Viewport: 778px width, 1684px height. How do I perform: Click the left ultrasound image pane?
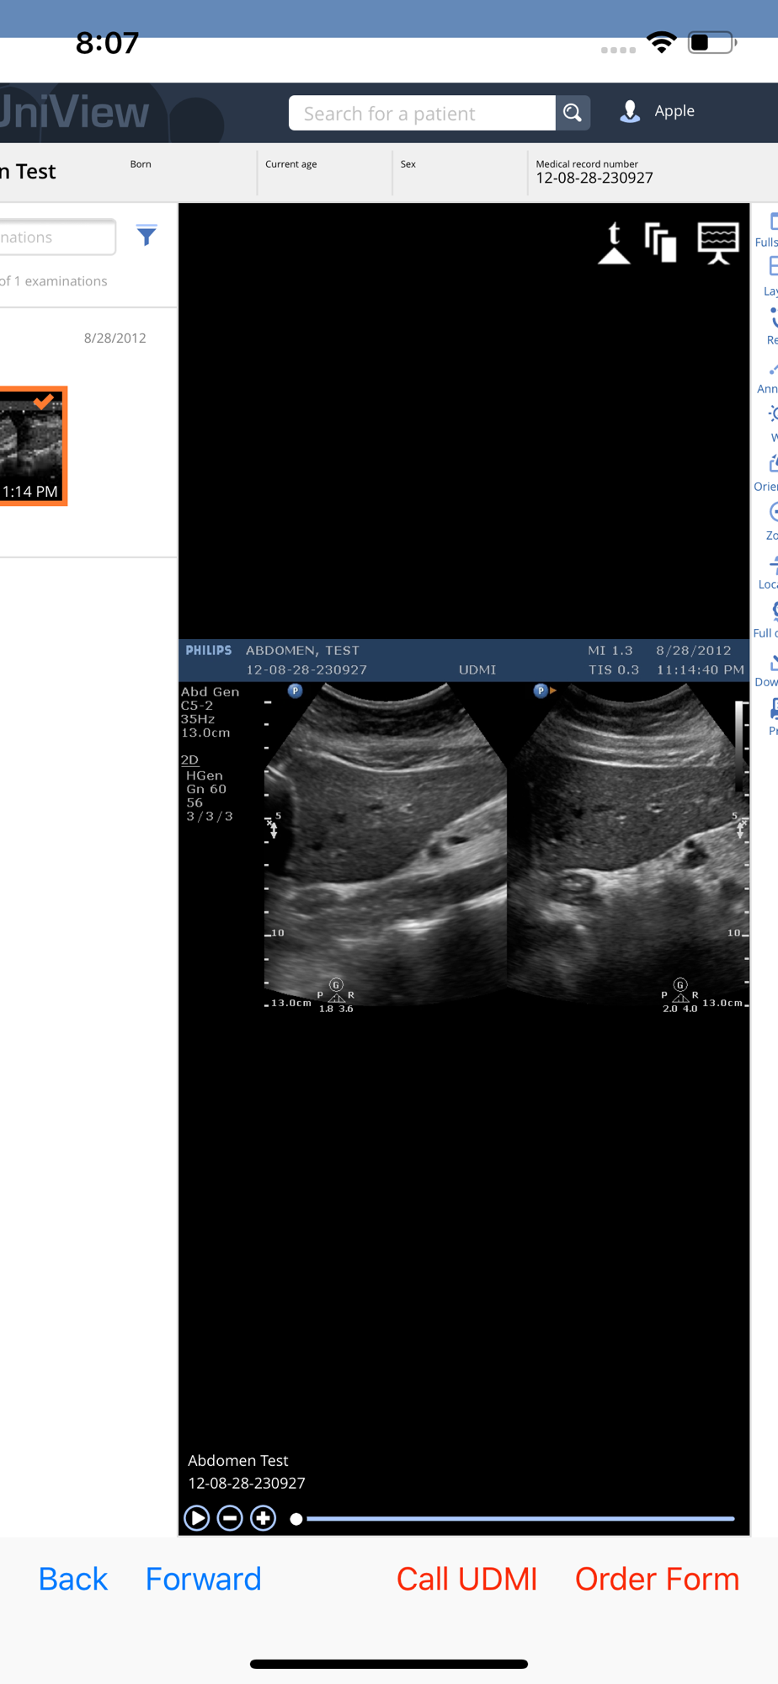(386, 845)
